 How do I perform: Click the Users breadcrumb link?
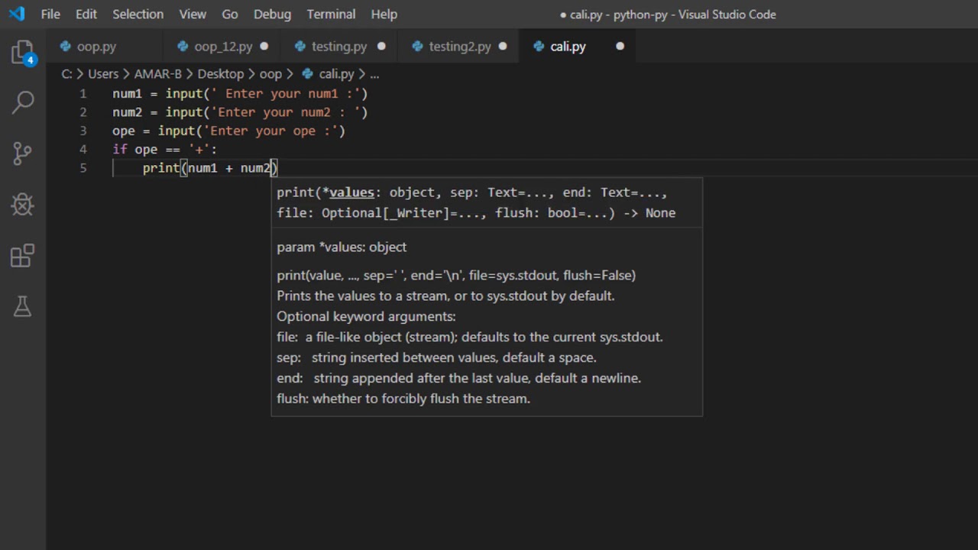[x=103, y=74]
